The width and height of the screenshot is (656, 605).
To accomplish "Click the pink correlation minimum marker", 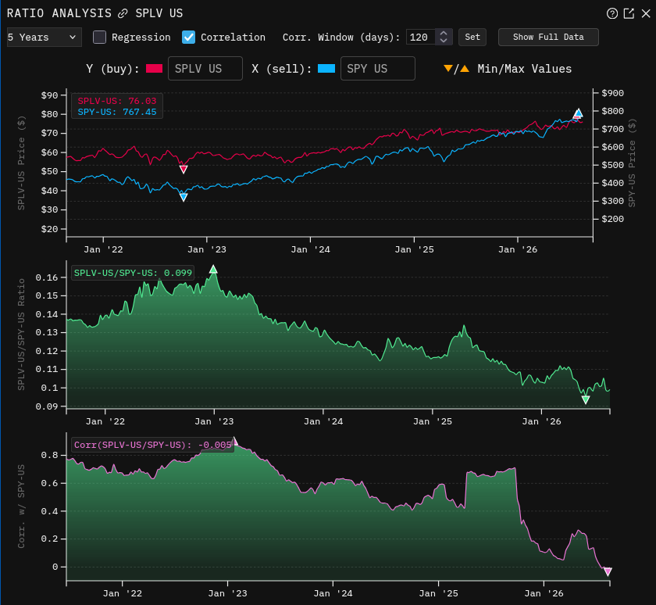I will pyautogui.click(x=608, y=571).
